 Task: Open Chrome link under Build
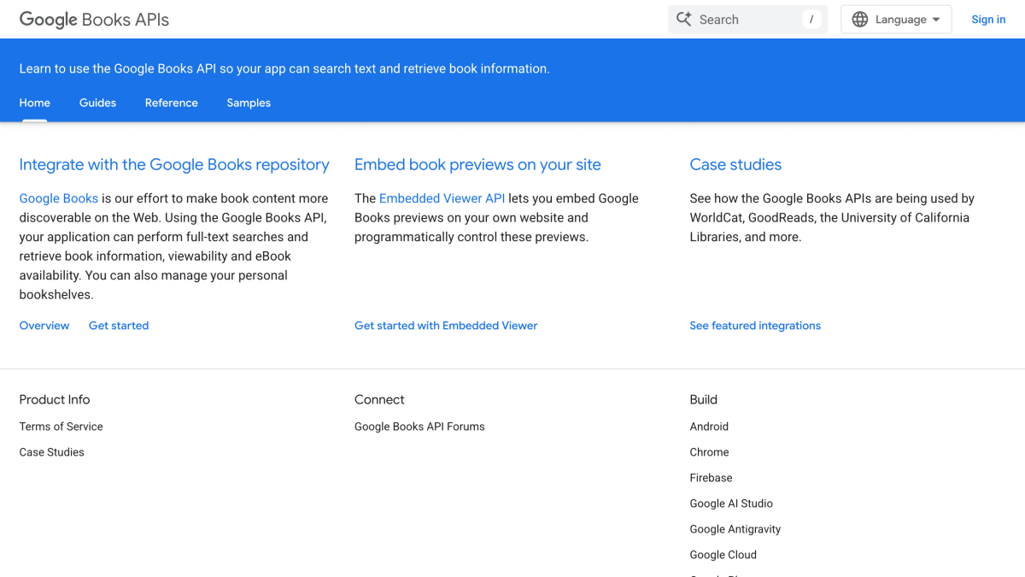pos(710,452)
